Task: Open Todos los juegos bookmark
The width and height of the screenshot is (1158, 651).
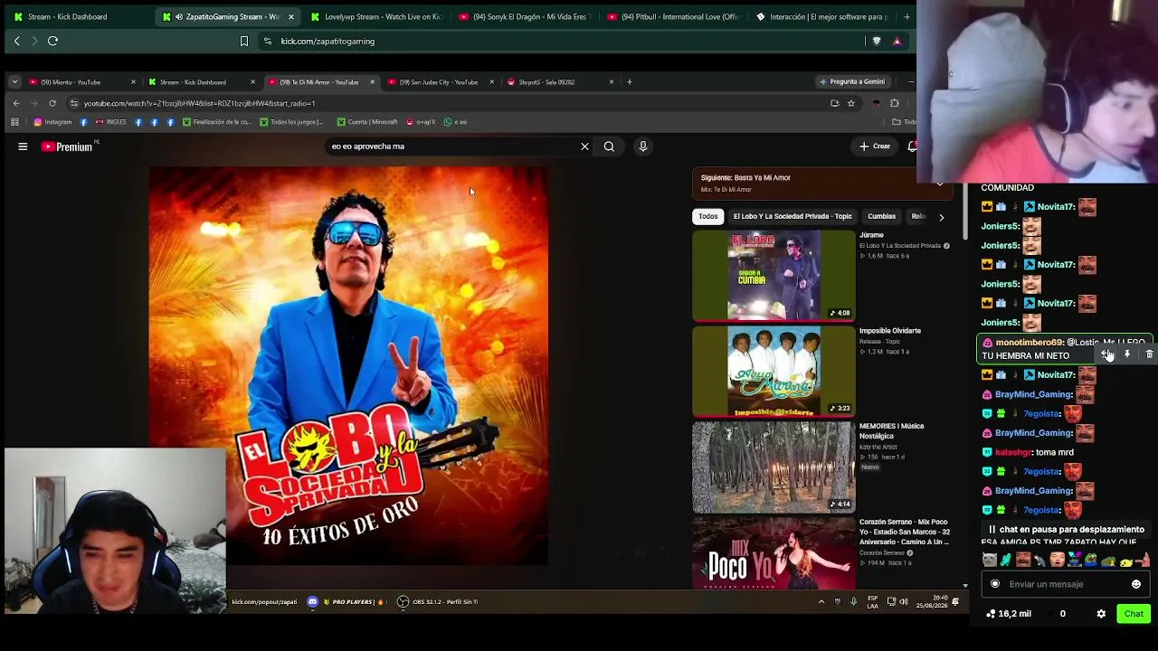Action: (x=291, y=122)
